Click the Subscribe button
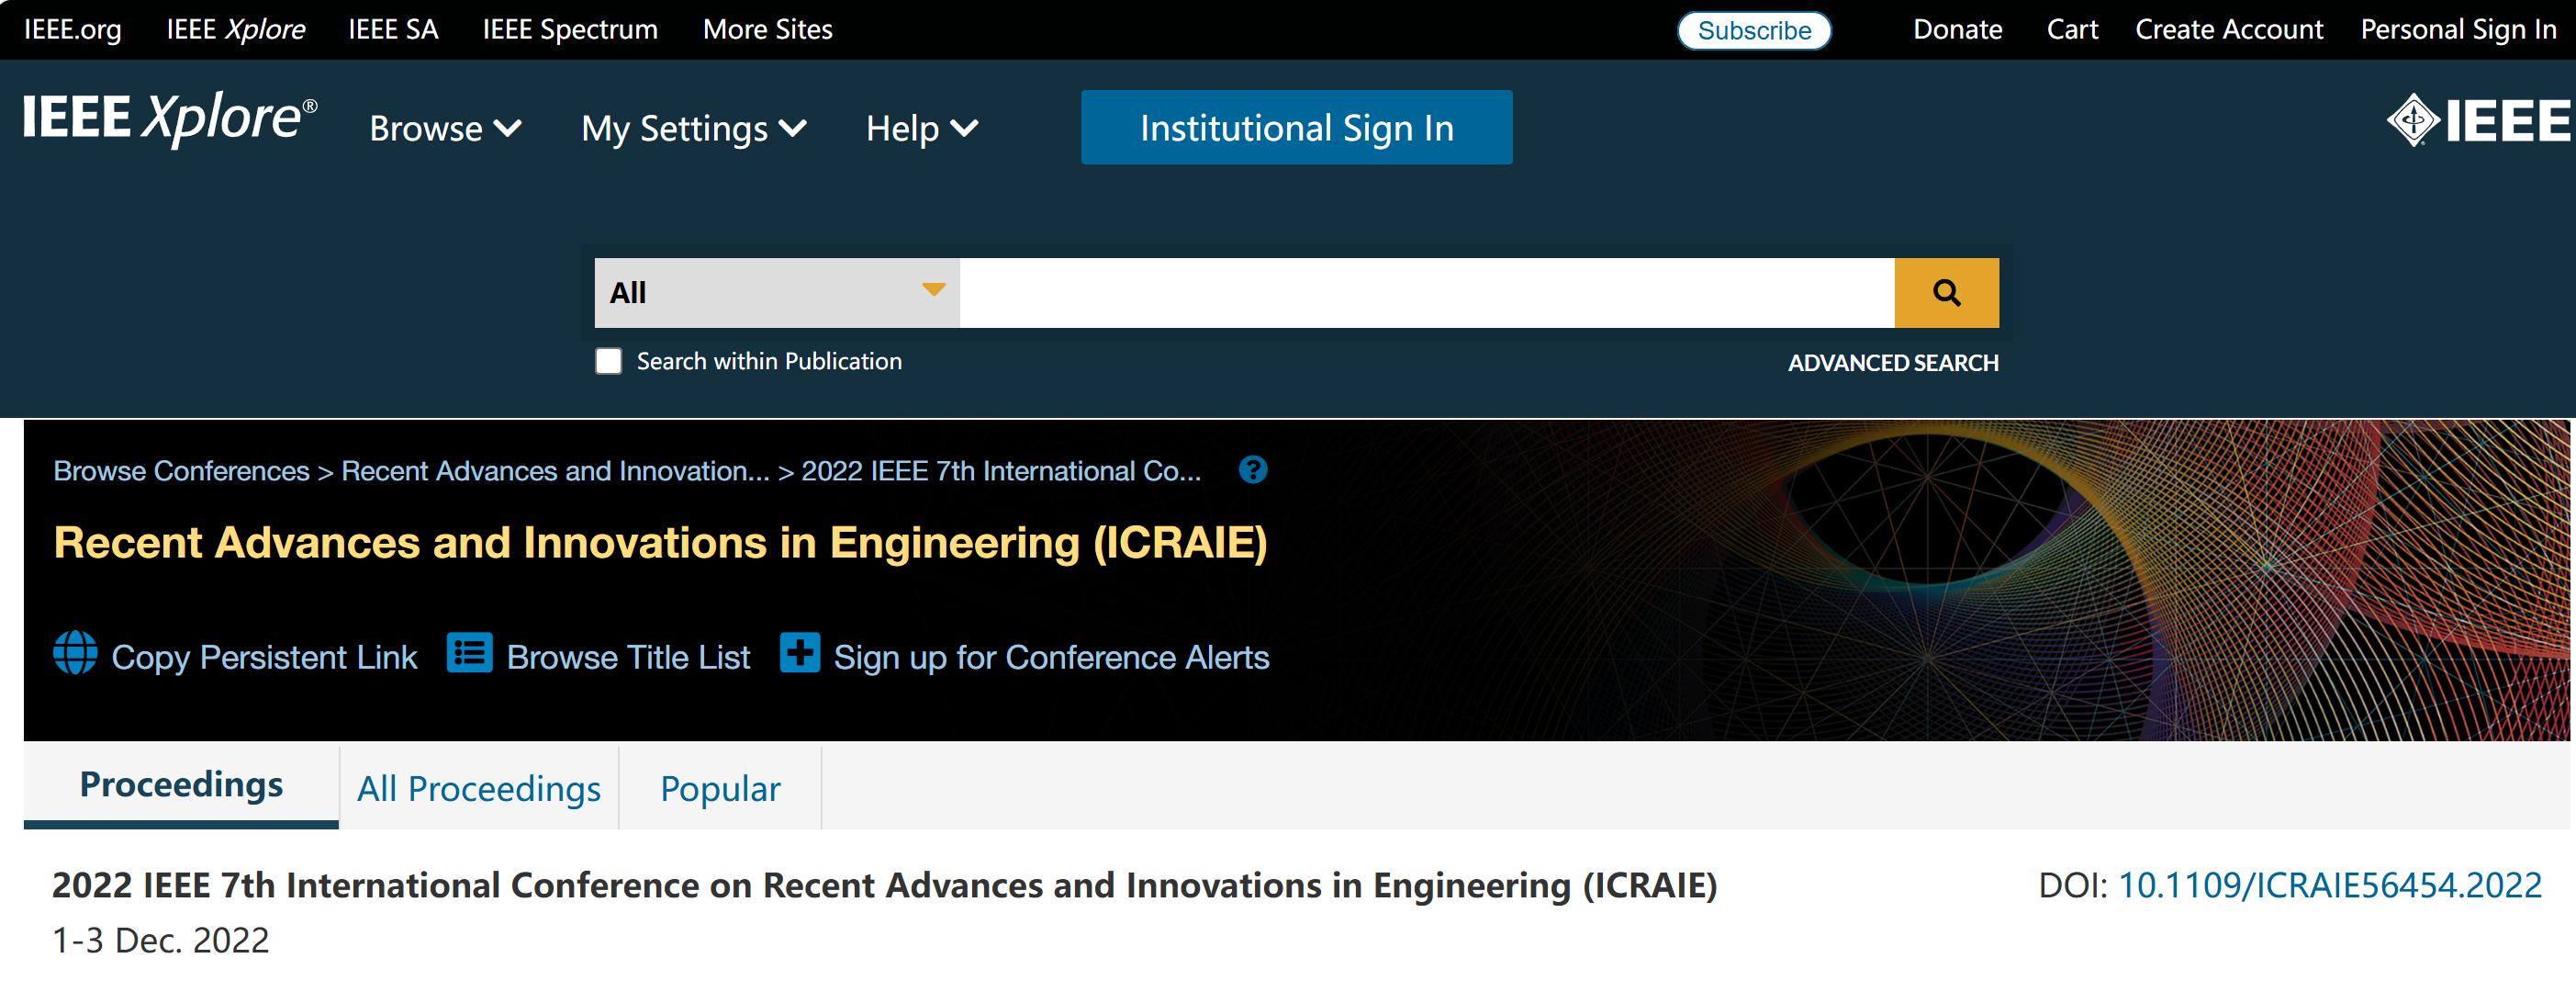The image size is (2576, 992). [x=1754, y=30]
